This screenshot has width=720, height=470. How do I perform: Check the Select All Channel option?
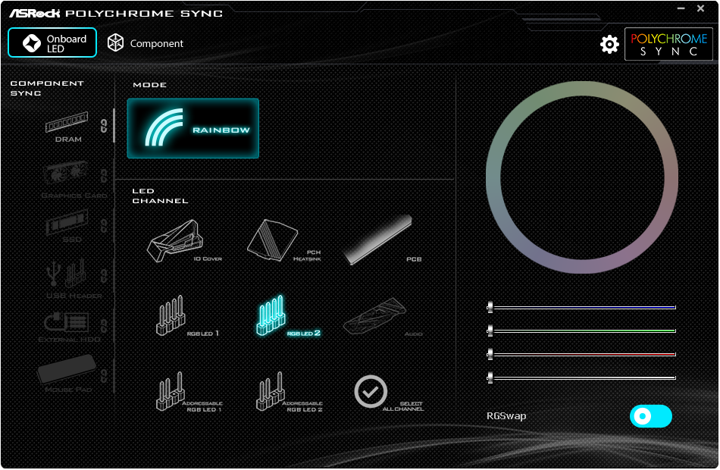click(389, 393)
